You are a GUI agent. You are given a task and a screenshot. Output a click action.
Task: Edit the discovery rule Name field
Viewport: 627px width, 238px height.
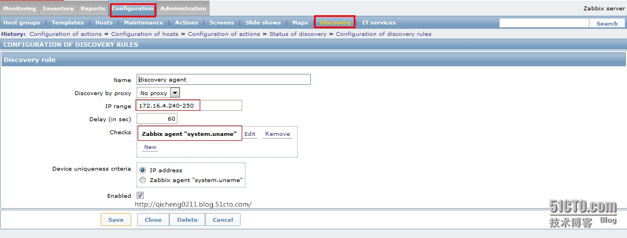pos(224,79)
